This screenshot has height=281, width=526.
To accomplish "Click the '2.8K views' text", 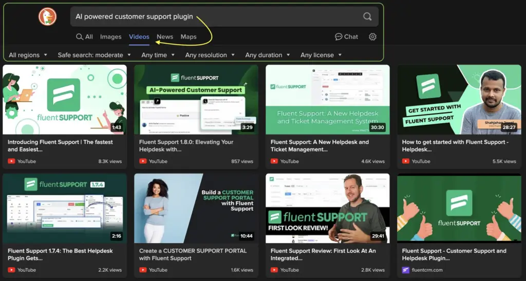I will click(373, 270).
